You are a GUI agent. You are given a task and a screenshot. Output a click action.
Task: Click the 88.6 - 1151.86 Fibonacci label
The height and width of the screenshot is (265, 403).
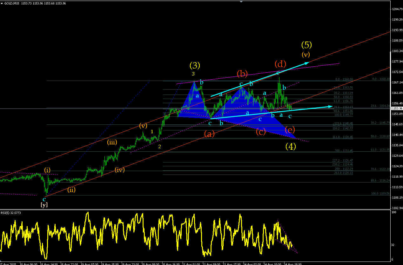click(x=343, y=111)
